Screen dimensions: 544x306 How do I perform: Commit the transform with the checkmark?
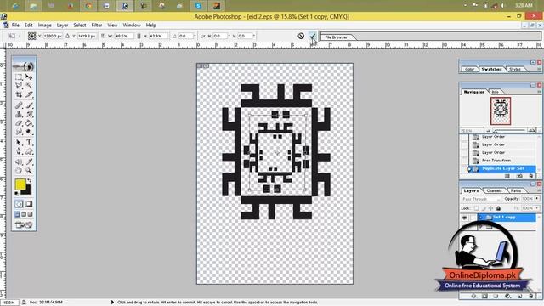[312, 36]
